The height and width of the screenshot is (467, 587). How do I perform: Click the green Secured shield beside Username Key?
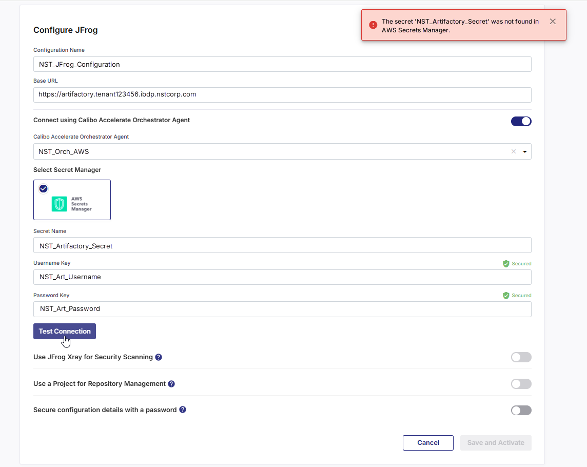[505, 263]
